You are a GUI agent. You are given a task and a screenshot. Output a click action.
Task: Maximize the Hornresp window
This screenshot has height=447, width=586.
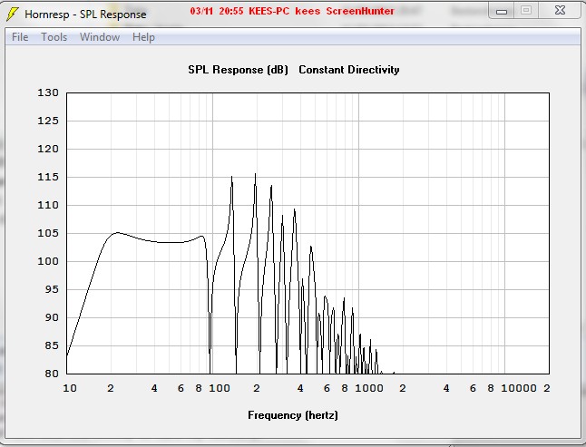coord(526,11)
